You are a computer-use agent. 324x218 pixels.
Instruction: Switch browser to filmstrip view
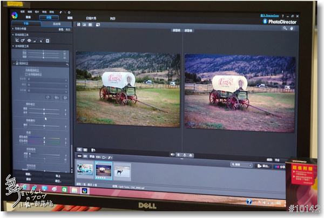click(x=79, y=156)
